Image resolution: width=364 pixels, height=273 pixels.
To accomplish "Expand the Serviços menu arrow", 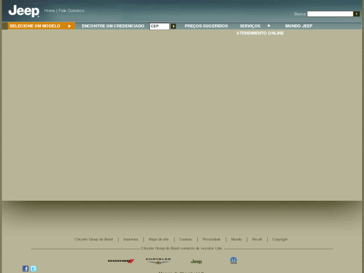I will tap(269, 26).
